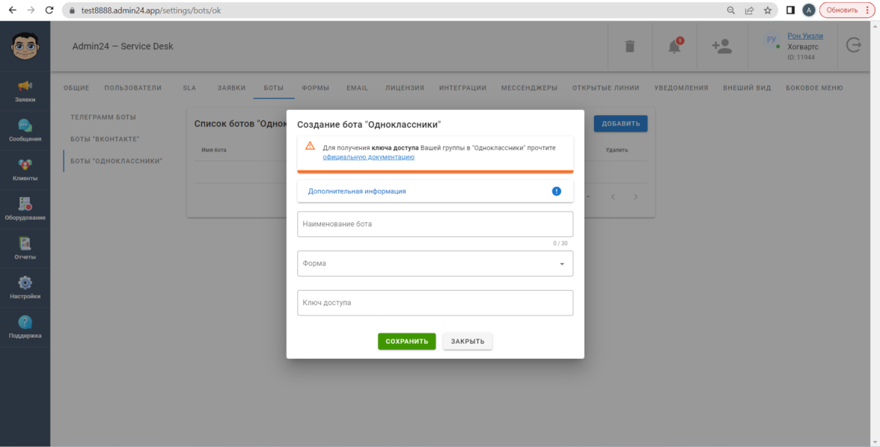
Task: Open Отчеты reports sidebar icon
Action: tap(25, 244)
